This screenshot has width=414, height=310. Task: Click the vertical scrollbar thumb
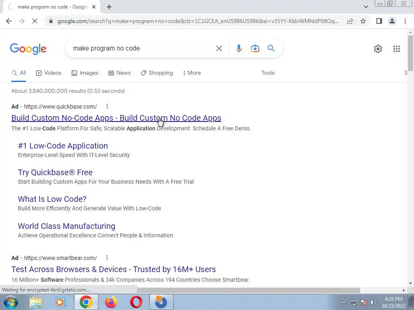[410, 53]
